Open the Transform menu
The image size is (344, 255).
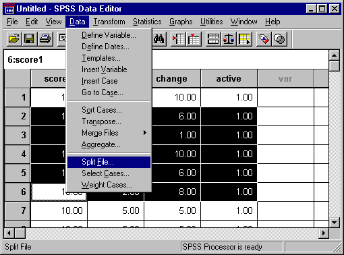[109, 22]
